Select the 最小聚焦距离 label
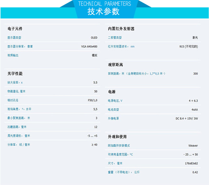Image resolution: width=209 pixels, height=185 pixels. click(19, 118)
